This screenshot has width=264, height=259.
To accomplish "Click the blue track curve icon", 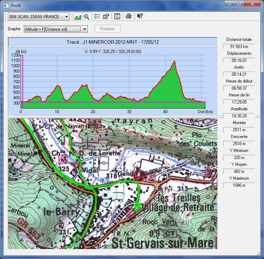I will [x=117, y=16].
